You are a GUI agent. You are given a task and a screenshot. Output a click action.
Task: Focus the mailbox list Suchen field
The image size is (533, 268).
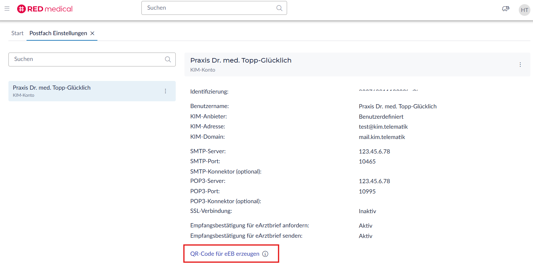(87, 59)
